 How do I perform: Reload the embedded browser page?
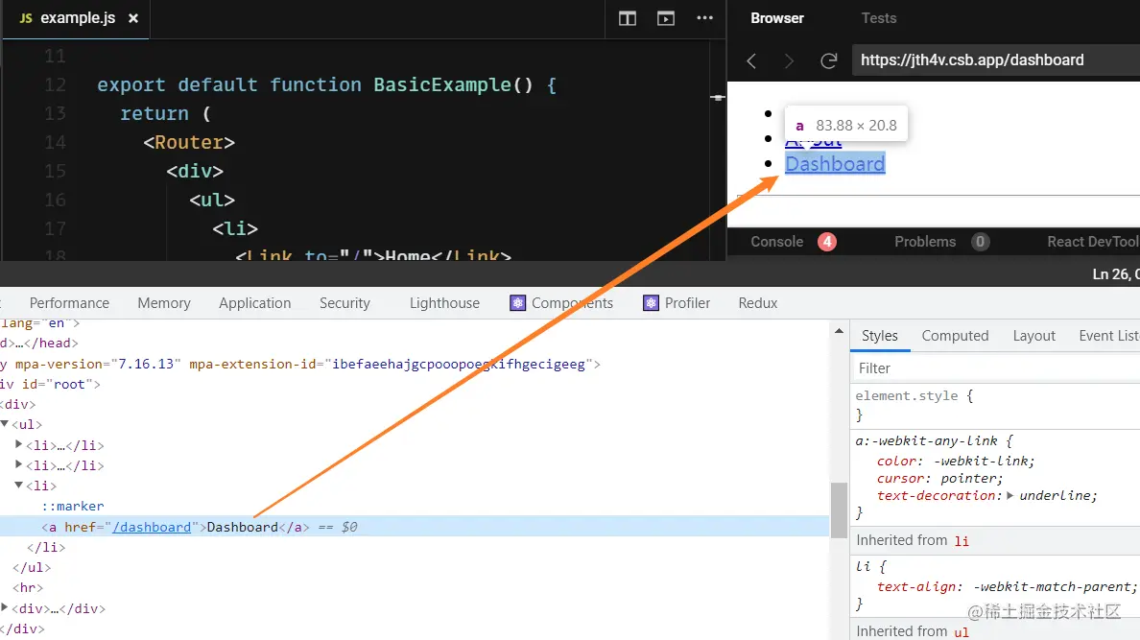829,60
